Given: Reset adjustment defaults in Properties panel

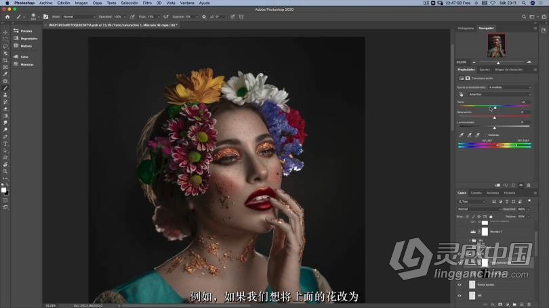Looking at the screenshot, I should (513, 185).
